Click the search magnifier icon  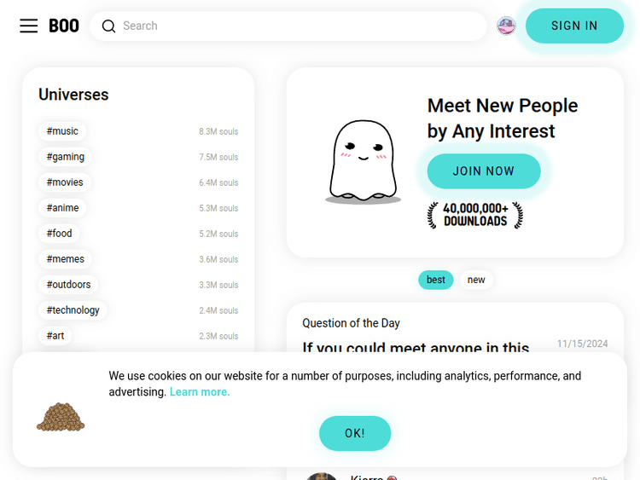coord(108,26)
